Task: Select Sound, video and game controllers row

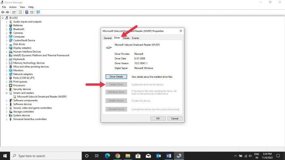Action: click(x=33, y=108)
